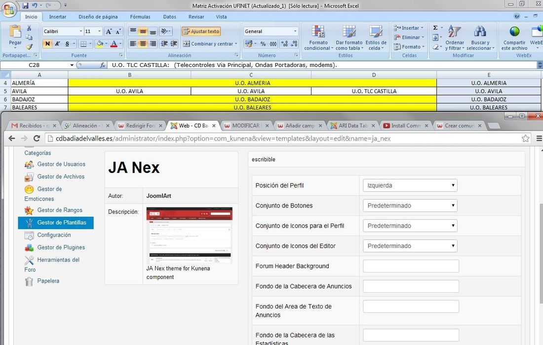The width and height of the screenshot is (543, 345).
Task: Decrease decimal places in Excel
Action: [294, 44]
